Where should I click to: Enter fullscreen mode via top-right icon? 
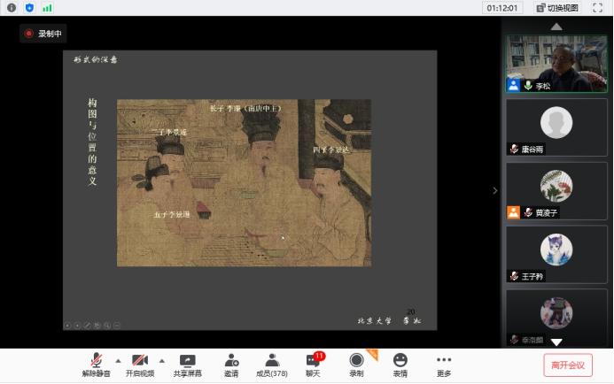[x=598, y=8]
